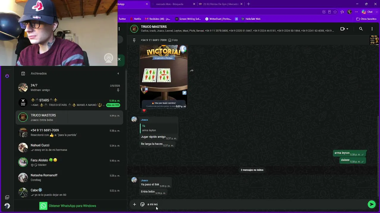Open the emoji and sticker picker
The image size is (380, 213).
(x=142, y=204)
